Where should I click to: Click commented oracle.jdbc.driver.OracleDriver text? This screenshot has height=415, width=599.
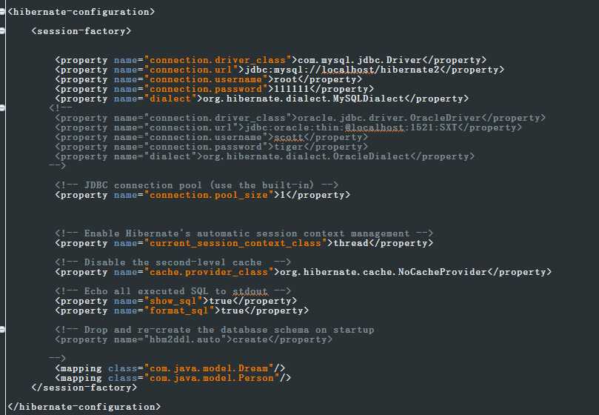[389, 118]
